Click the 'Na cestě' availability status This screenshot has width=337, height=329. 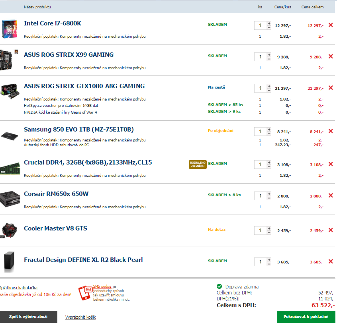216,87
